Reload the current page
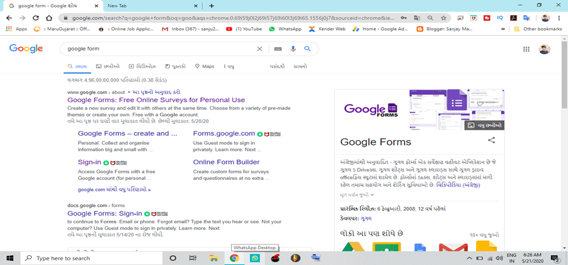The height and width of the screenshot is (265, 568). click(x=36, y=18)
